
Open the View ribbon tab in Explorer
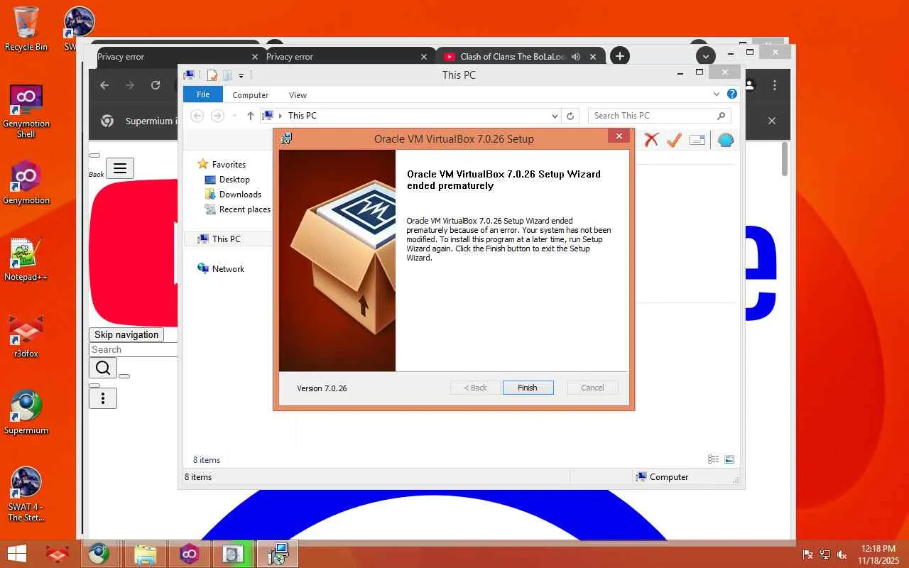point(298,95)
